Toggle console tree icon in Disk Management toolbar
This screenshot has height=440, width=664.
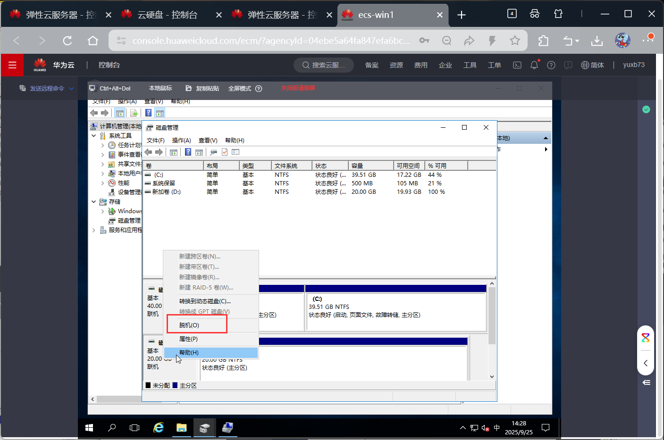tap(174, 152)
